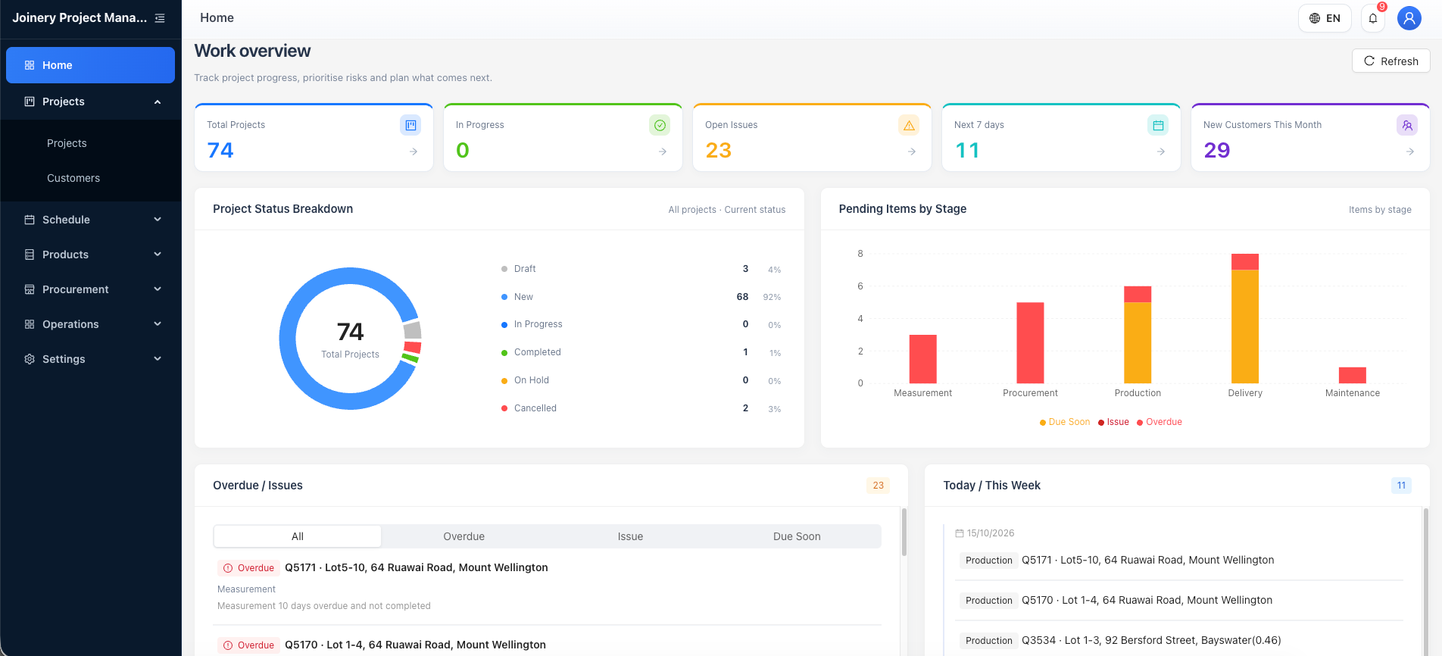Switch to the Overdue filter tab
1442x656 pixels.
[463, 536]
